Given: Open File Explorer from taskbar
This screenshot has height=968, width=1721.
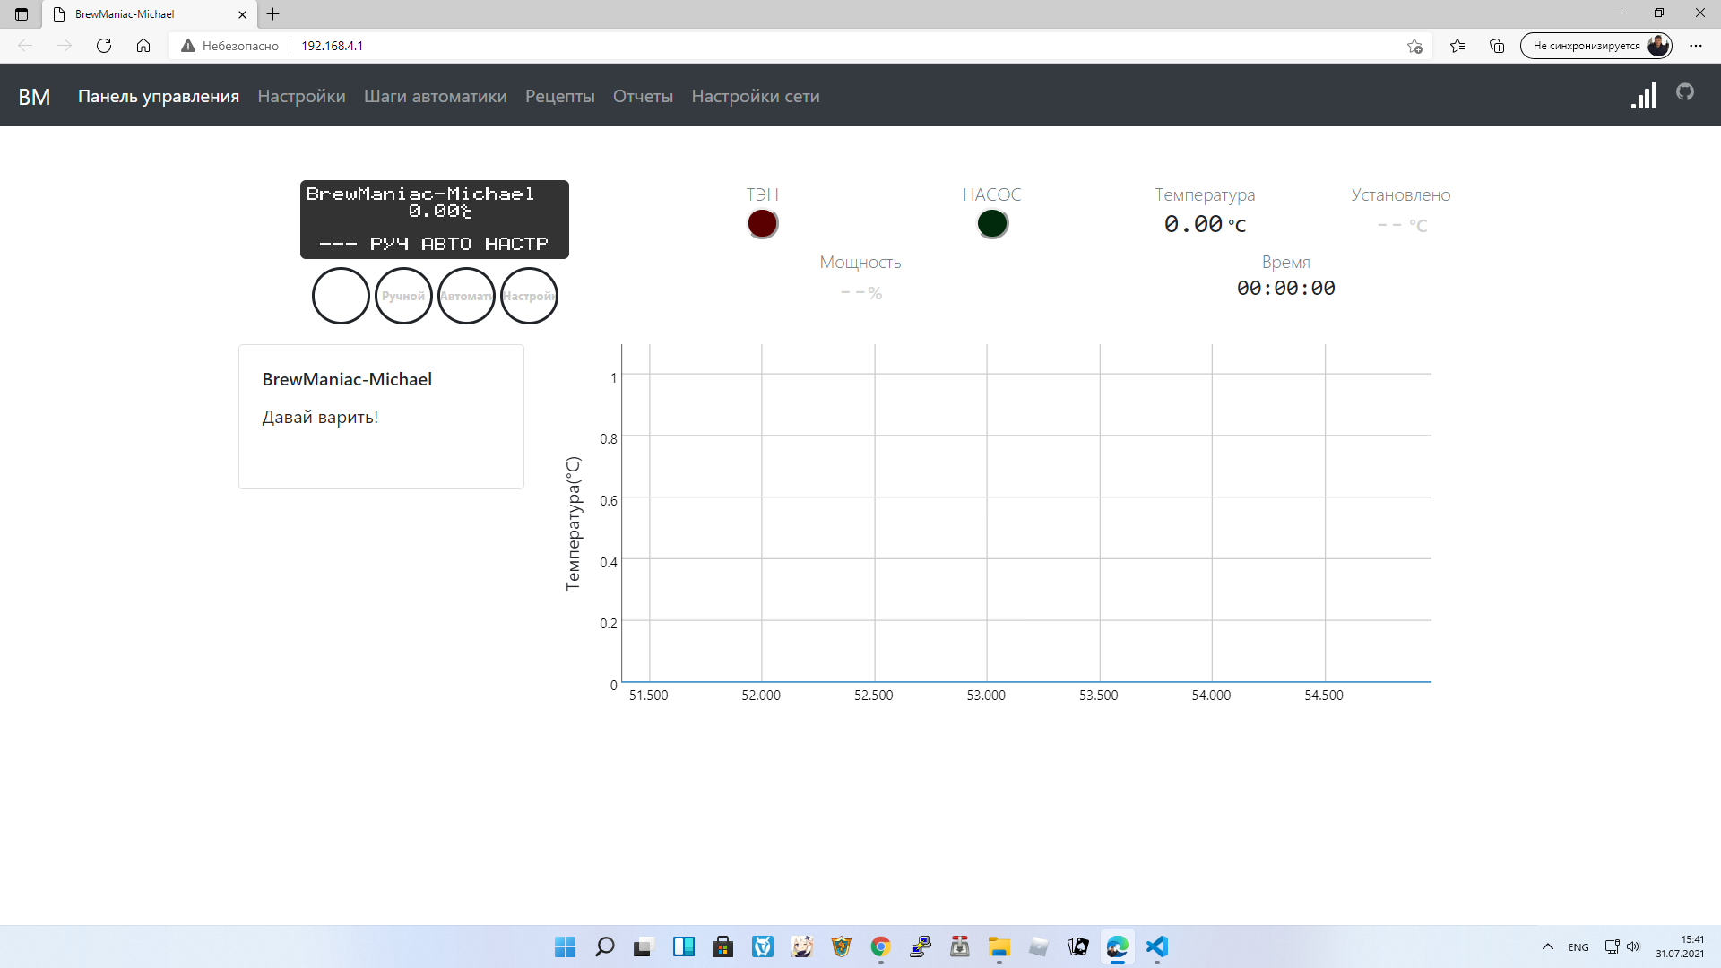Looking at the screenshot, I should click(x=999, y=946).
